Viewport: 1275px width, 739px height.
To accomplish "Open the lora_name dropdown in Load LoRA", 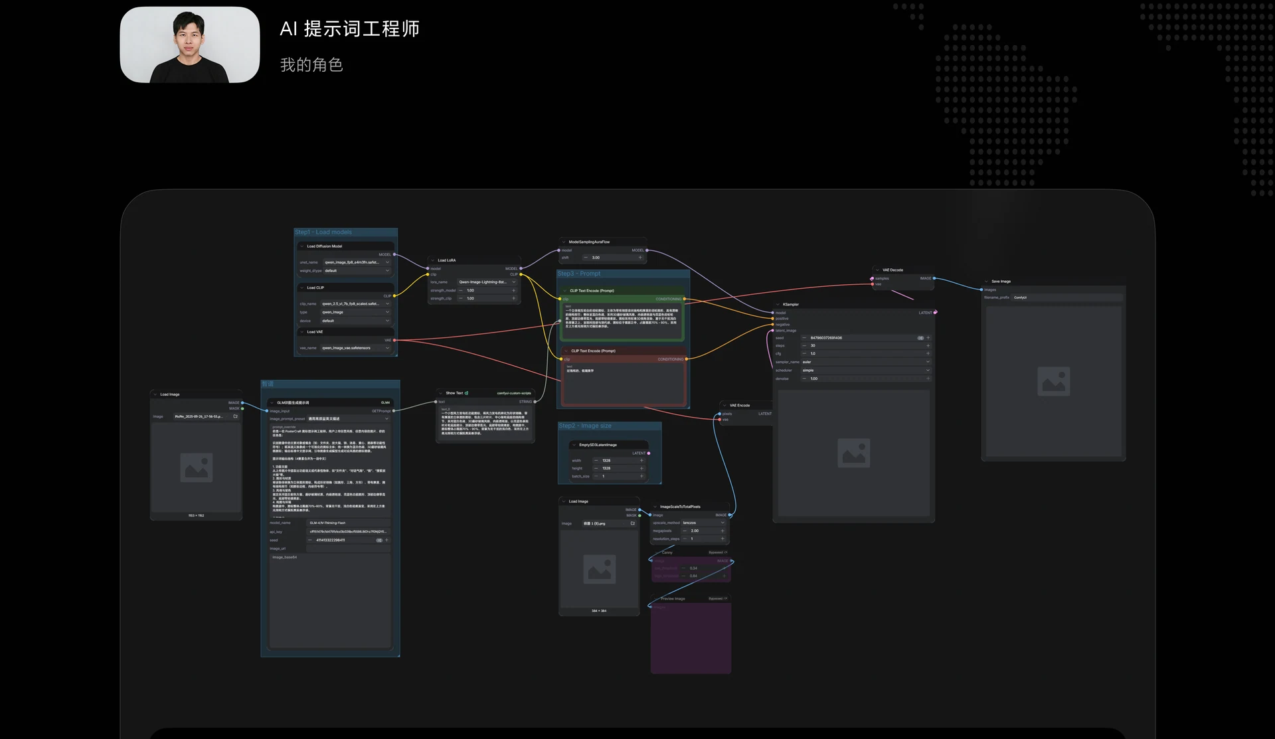I will [x=487, y=282].
